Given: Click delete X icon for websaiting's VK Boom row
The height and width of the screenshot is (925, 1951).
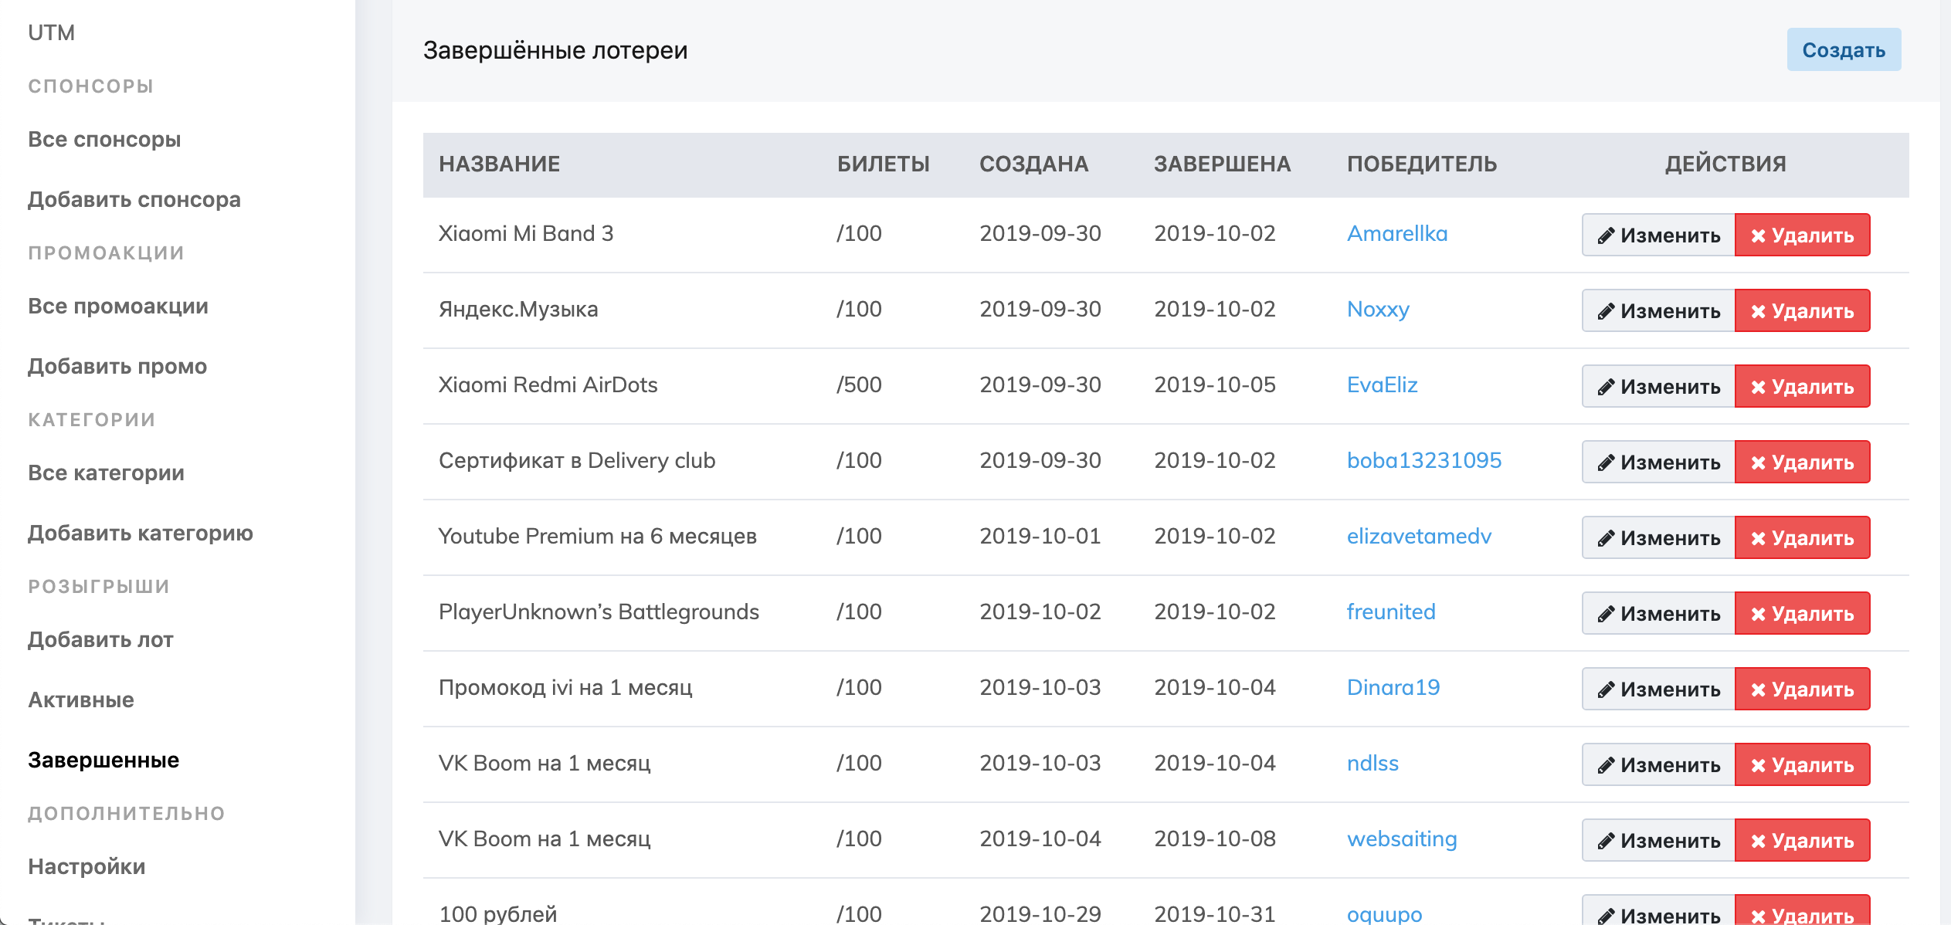Looking at the screenshot, I should [1758, 841].
